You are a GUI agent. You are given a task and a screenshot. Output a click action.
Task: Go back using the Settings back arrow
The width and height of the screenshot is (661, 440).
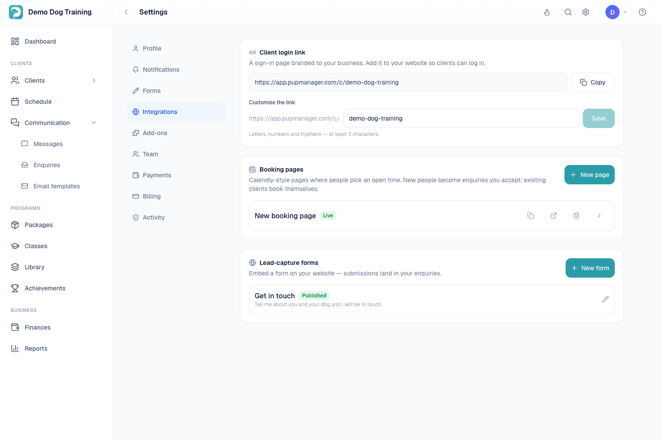click(x=126, y=12)
